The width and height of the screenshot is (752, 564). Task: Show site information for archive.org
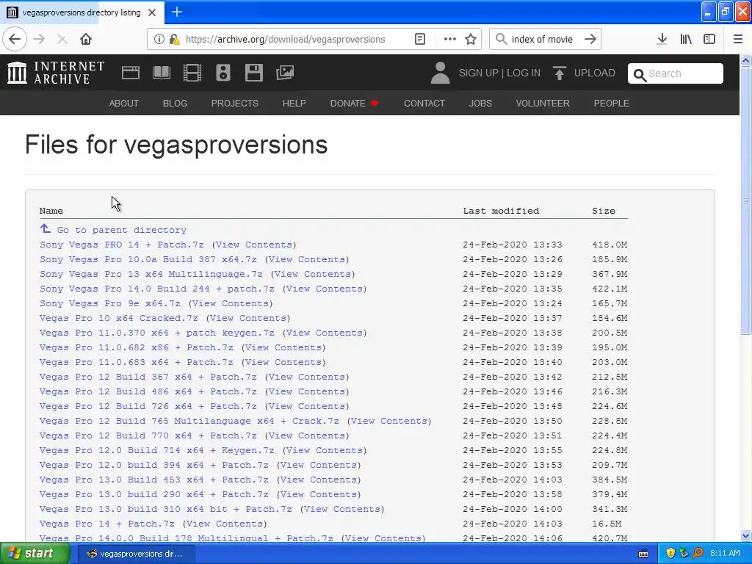tap(159, 40)
